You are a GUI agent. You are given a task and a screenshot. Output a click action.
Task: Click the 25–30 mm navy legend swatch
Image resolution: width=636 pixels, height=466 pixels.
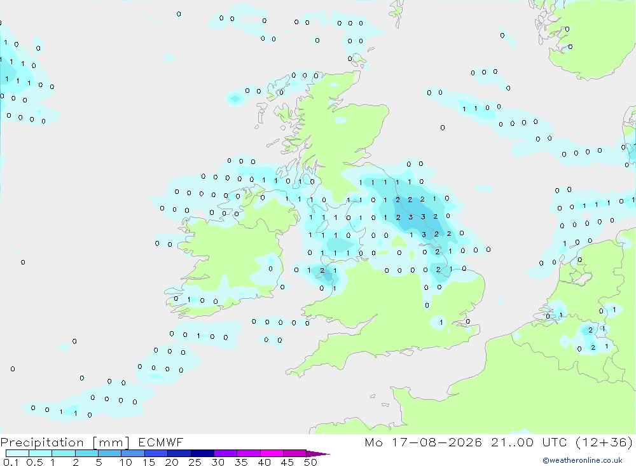click(x=202, y=453)
